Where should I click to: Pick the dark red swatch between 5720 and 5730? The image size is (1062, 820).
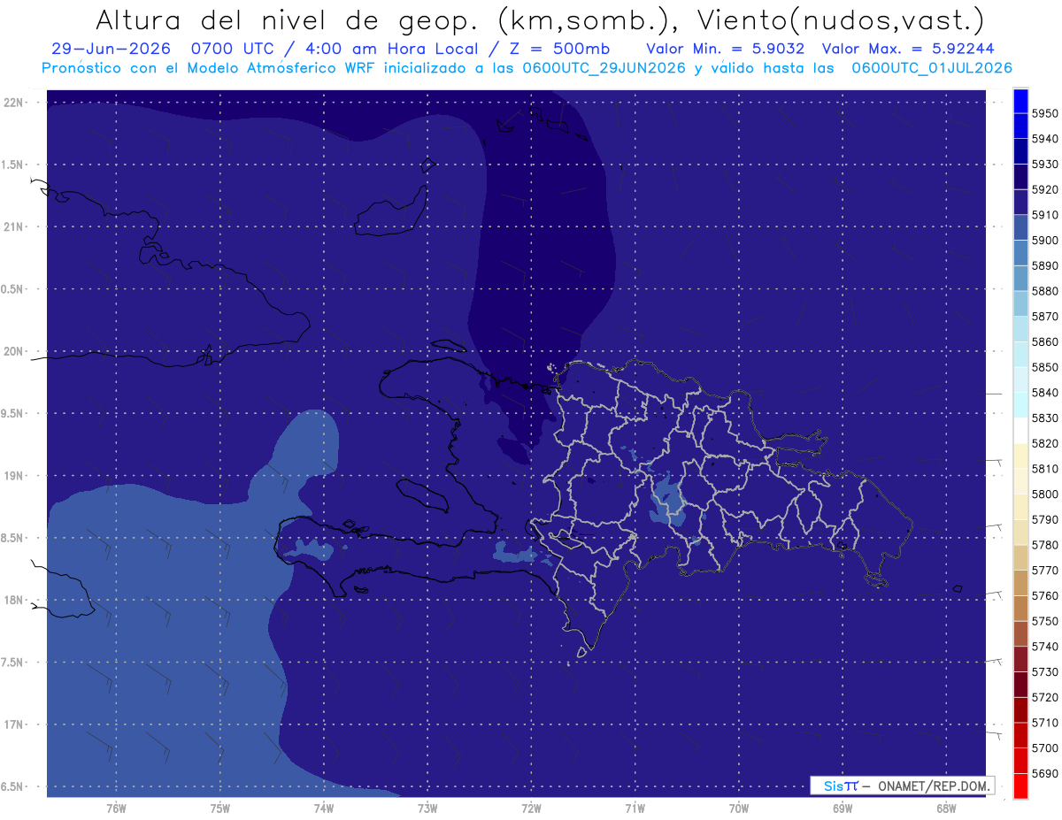[x=1020, y=685]
